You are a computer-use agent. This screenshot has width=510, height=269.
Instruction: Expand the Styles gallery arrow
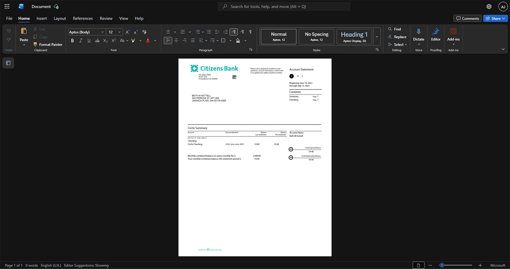coord(377,37)
